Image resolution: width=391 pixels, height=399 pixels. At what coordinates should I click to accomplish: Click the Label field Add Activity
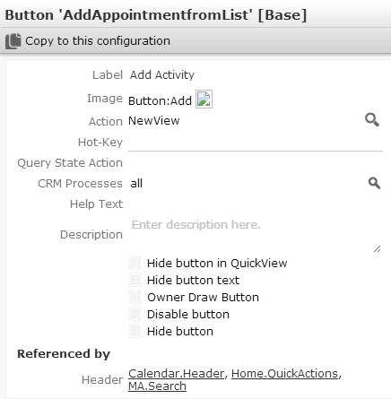coord(162,74)
